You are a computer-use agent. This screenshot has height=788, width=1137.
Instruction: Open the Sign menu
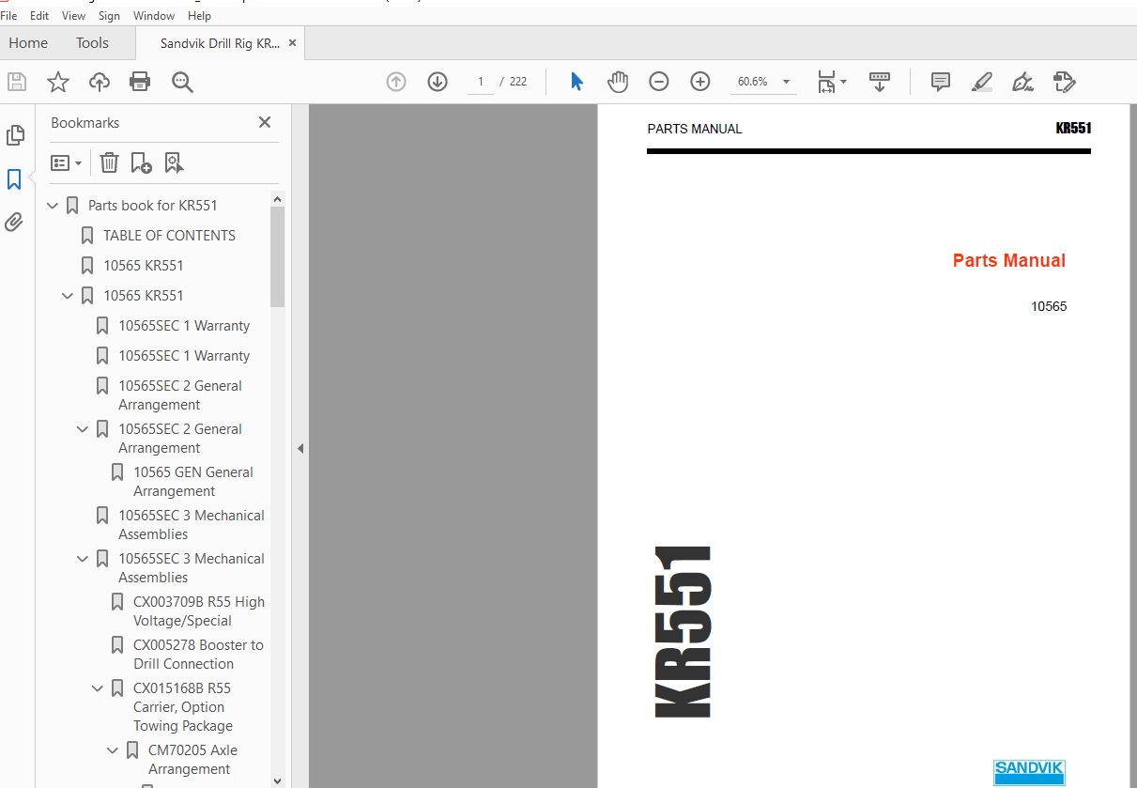(109, 16)
